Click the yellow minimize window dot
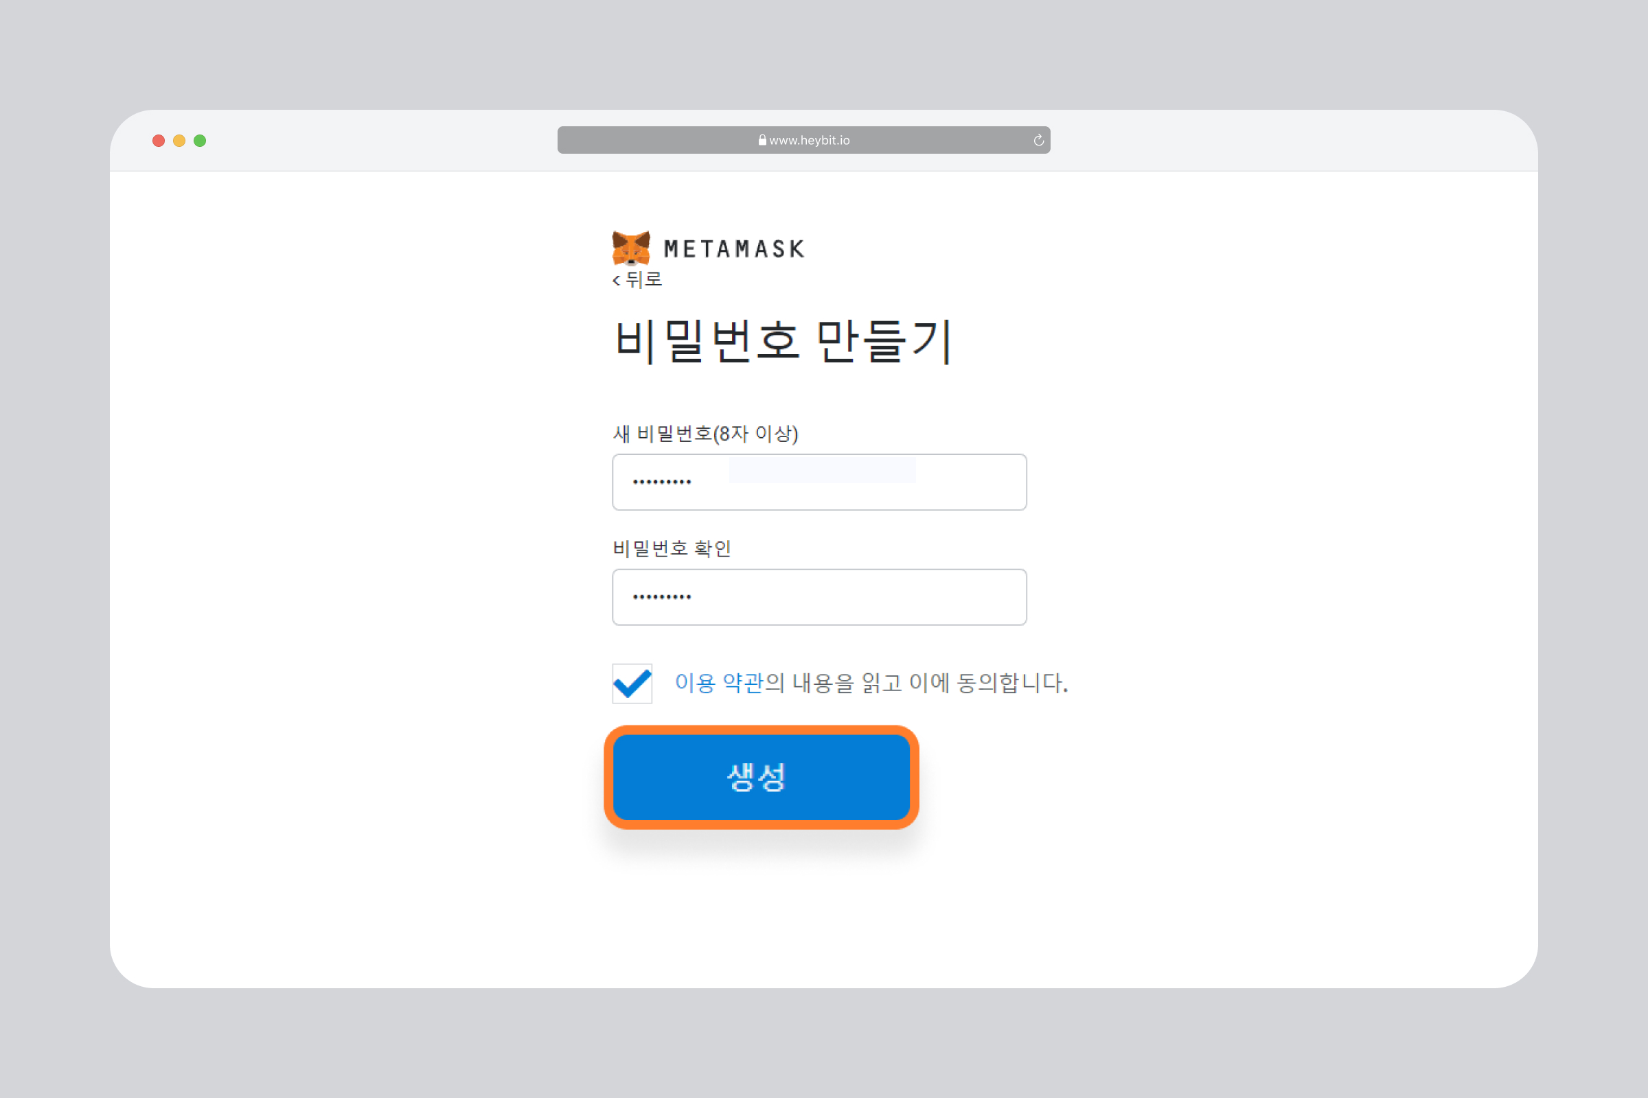The image size is (1648, 1098). [179, 141]
